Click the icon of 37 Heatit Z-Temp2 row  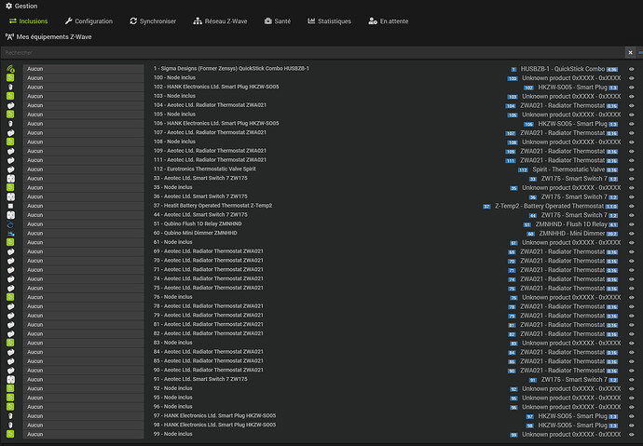[10, 206]
